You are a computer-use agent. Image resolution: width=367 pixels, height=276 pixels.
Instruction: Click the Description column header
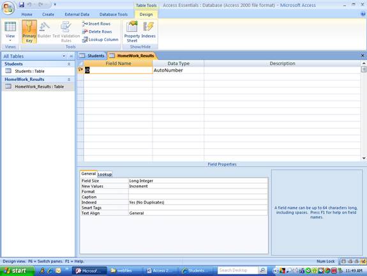click(282, 63)
